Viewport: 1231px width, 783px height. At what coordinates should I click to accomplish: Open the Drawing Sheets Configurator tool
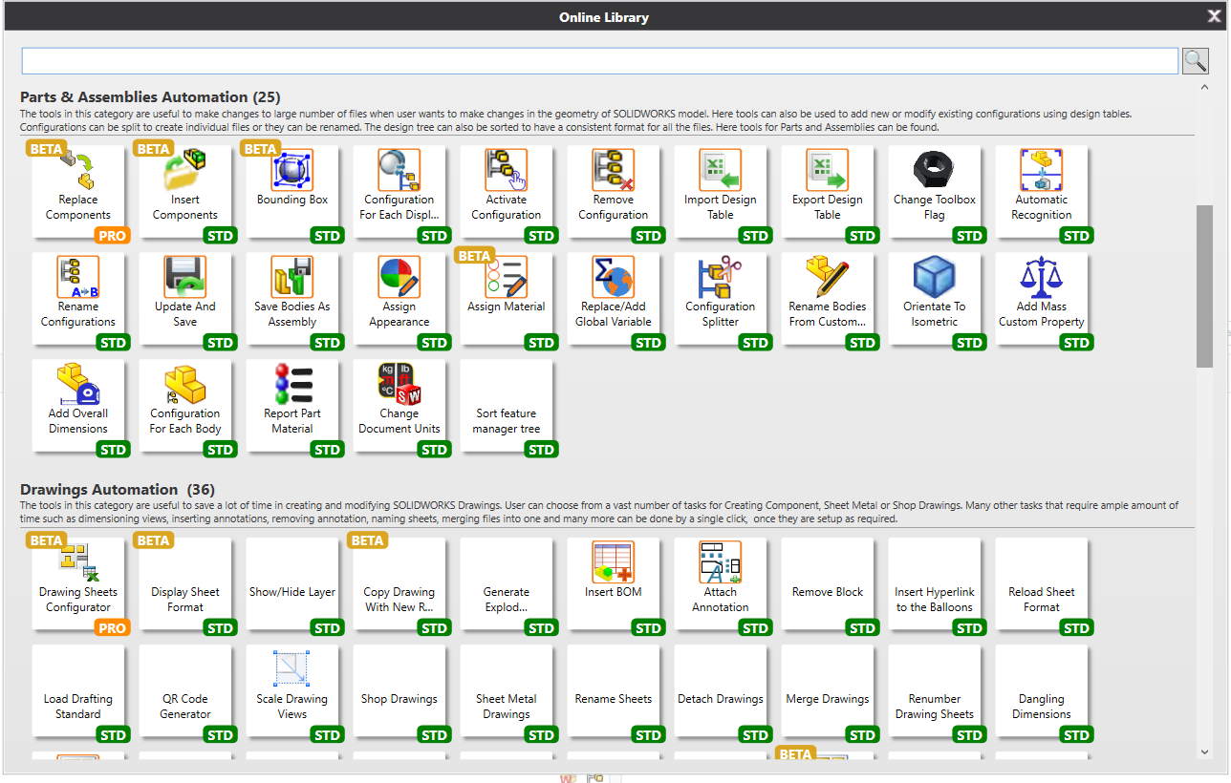(78, 584)
